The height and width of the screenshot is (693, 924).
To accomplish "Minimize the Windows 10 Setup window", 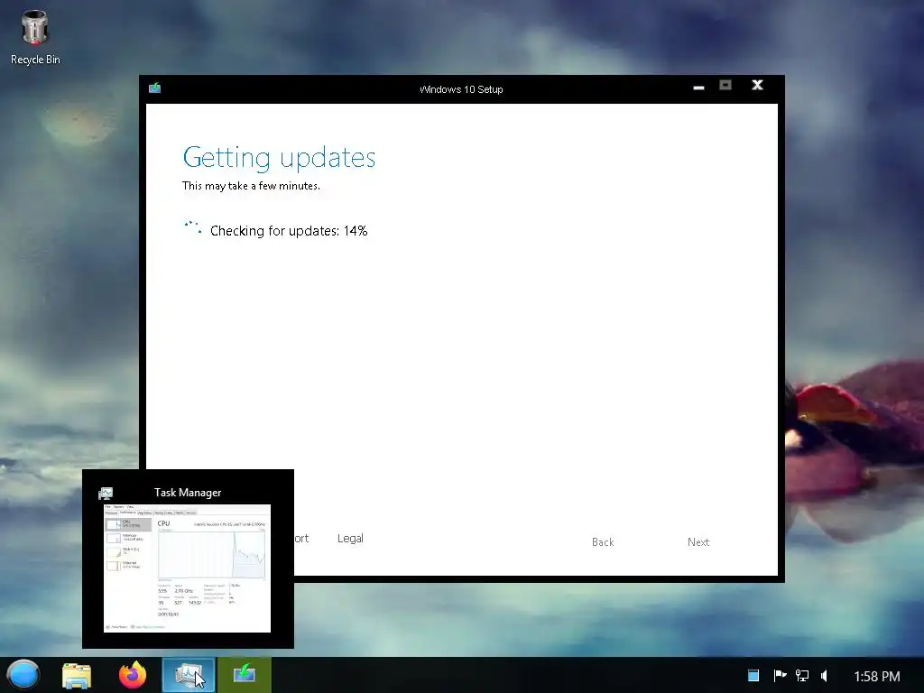I will click(699, 88).
